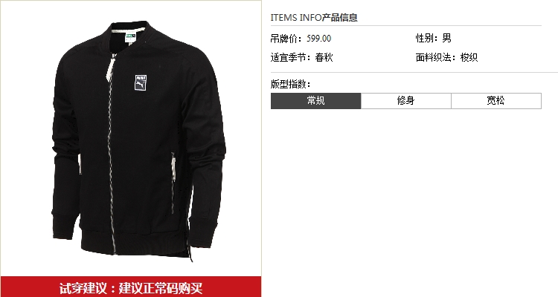Click the black jacket product image
This screenshot has height=297, width=558.
pos(139,140)
